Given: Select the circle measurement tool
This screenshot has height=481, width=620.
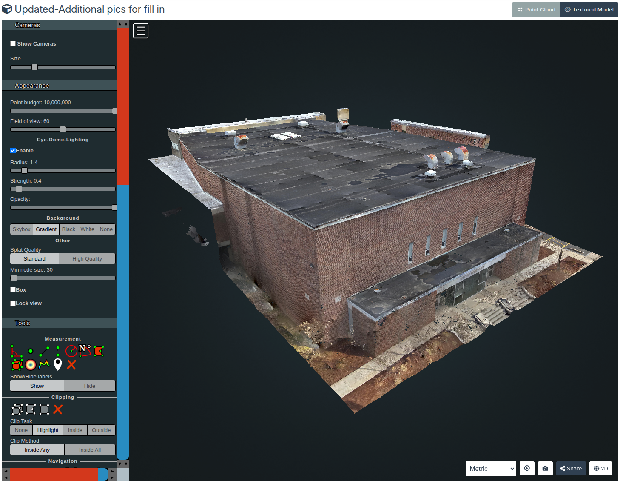Looking at the screenshot, I should click(x=71, y=351).
